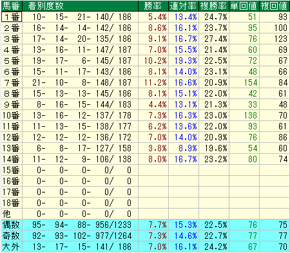This screenshot has width=290, height=253.
Task: Select the 9番 row label
Action: (12, 104)
